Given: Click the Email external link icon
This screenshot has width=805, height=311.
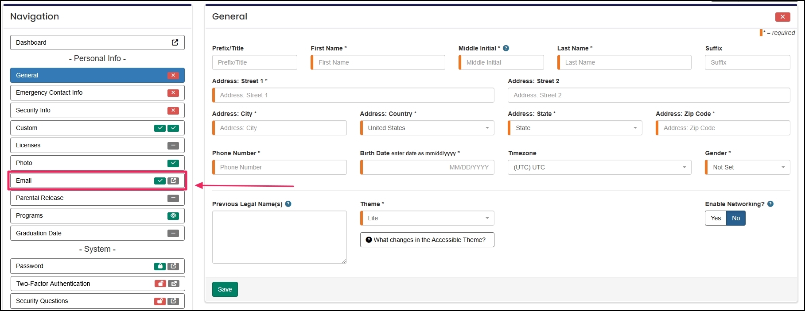Looking at the screenshot, I should point(174,180).
